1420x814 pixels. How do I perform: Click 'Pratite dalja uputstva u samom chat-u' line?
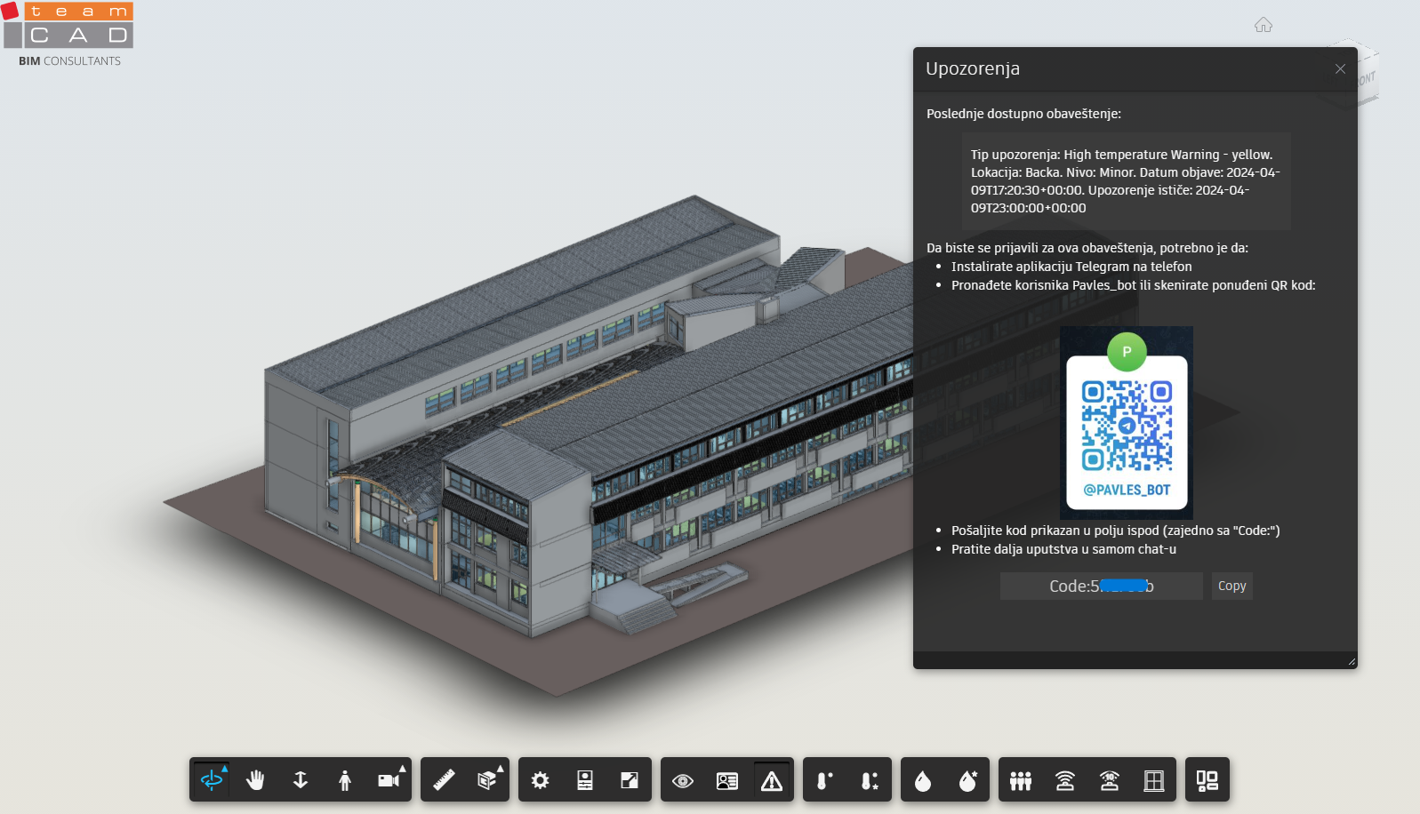pyautogui.click(x=1063, y=549)
